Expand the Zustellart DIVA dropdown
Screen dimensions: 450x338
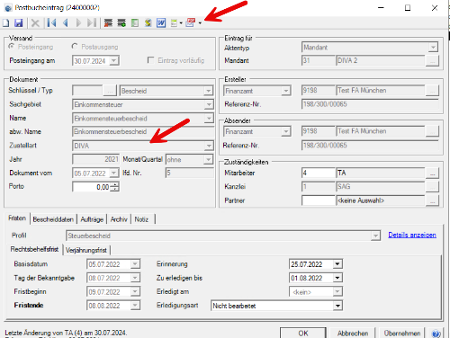tap(208, 146)
